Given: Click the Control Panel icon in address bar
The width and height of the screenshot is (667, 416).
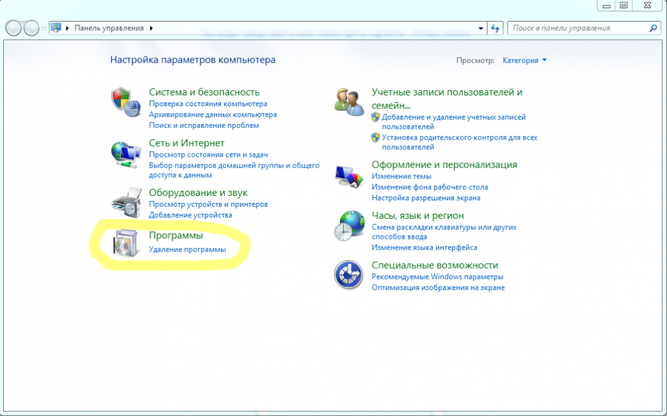Looking at the screenshot, I should tap(56, 28).
